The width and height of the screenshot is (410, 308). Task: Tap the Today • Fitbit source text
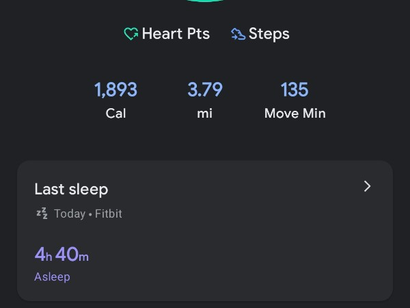[x=87, y=214]
